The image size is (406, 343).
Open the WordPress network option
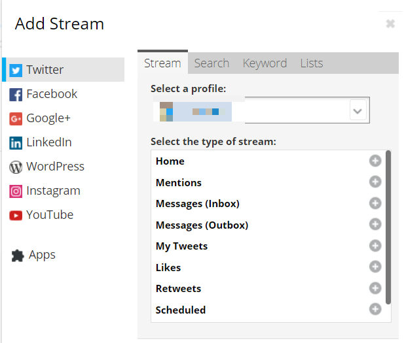(16, 167)
